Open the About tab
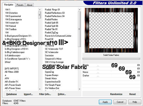 coord(29,5)
